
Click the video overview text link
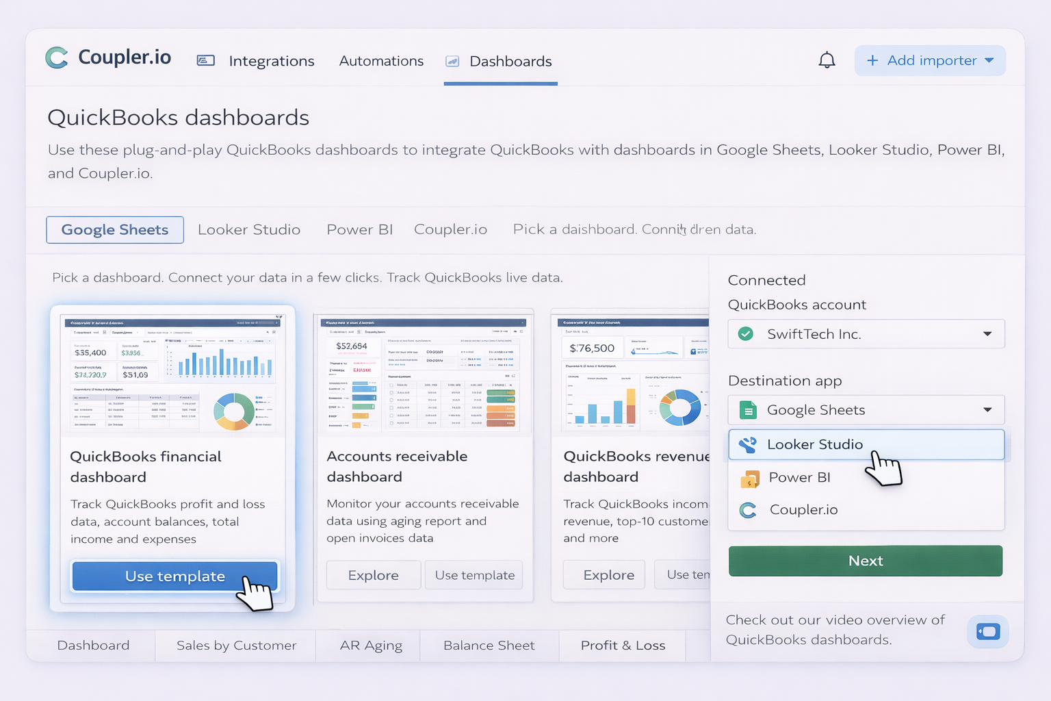click(x=835, y=630)
